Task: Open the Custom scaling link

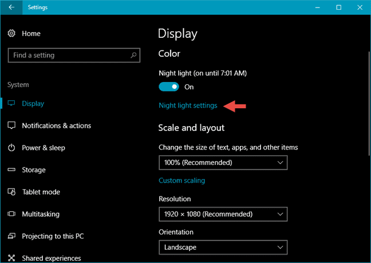Action: (181, 180)
